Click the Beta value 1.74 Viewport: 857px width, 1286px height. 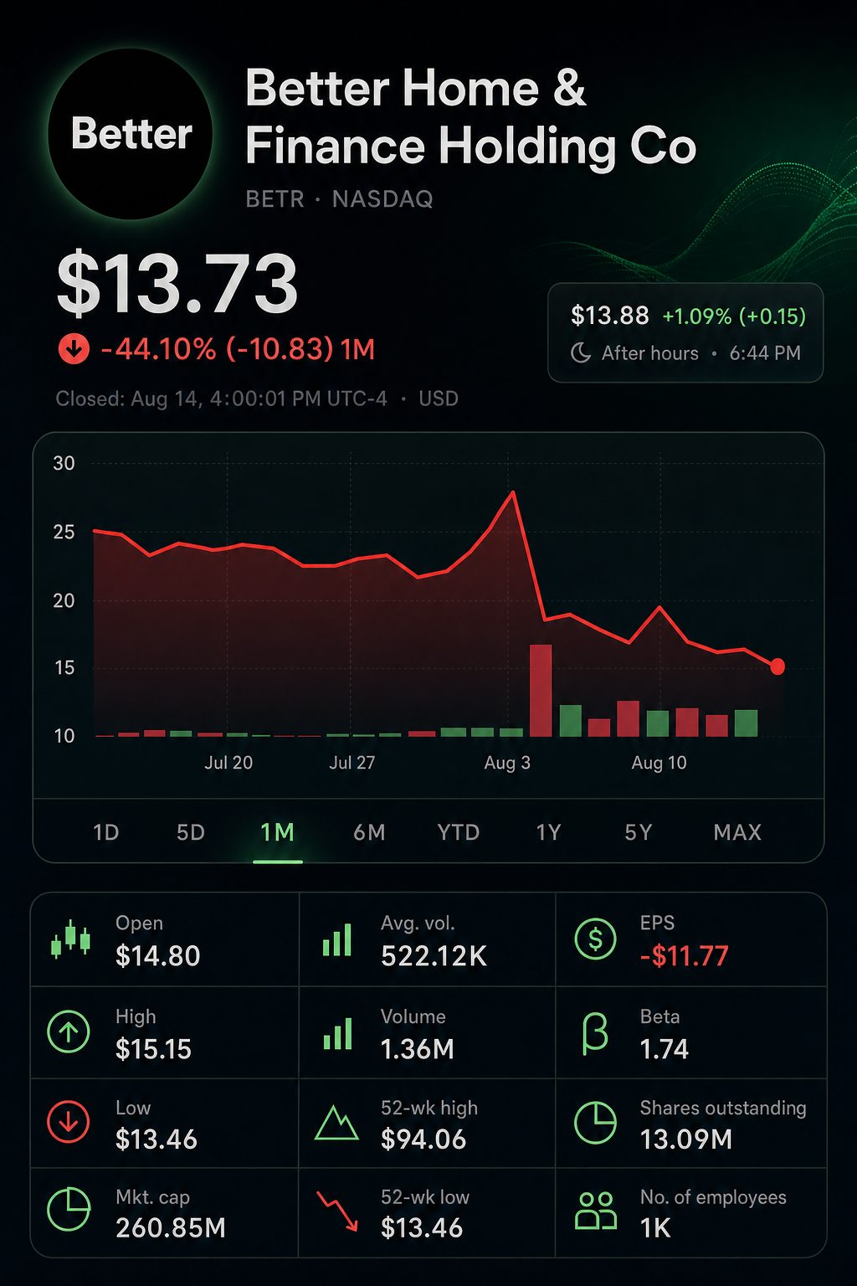[664, 1049]
